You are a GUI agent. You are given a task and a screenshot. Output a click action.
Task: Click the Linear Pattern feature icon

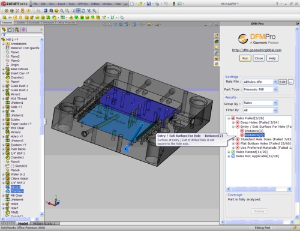62,17
